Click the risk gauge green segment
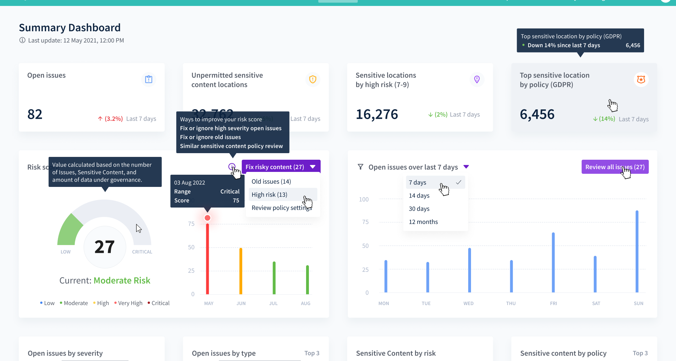The image size is (676, 361). click(x=69, y=231)
